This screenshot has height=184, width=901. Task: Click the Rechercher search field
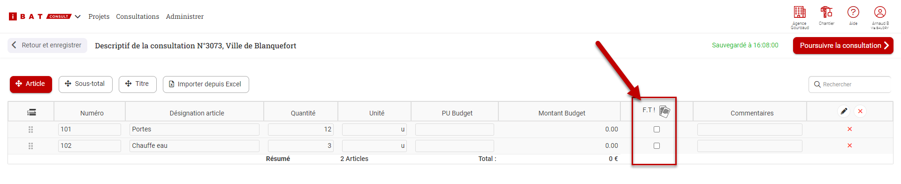pyautogui.click(x=850, y=84)
